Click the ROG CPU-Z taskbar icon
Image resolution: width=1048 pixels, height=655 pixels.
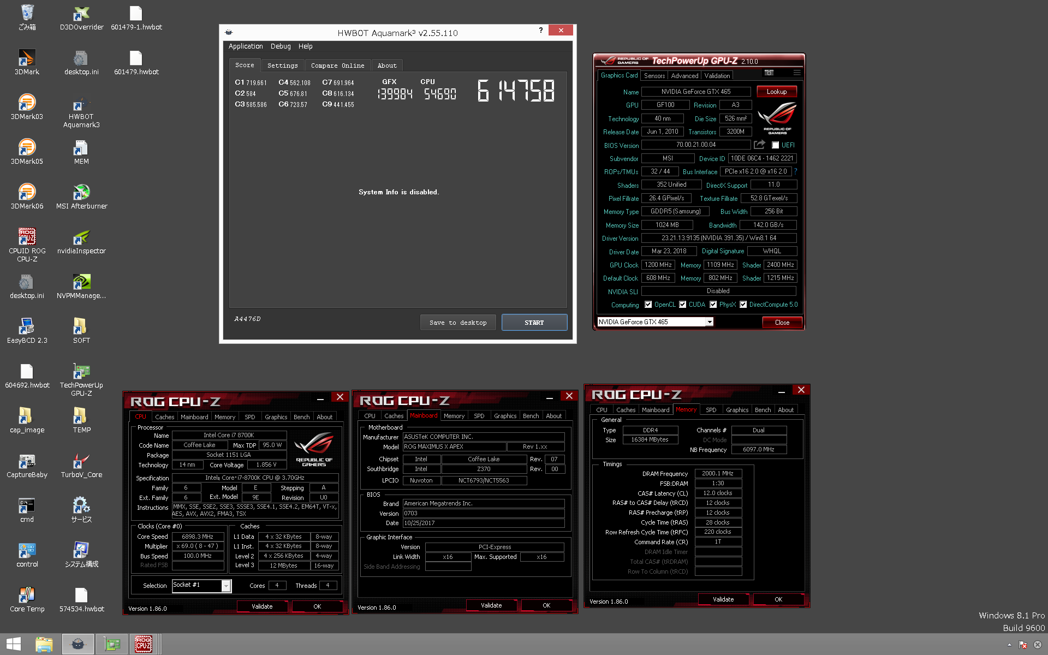click(144, 644)
